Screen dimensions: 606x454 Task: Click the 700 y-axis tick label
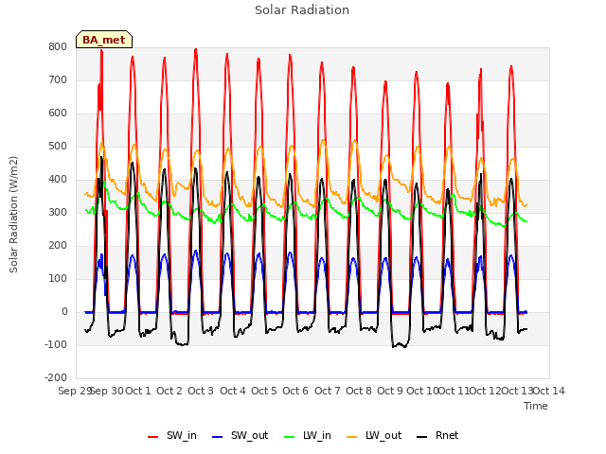click(58, 79)
